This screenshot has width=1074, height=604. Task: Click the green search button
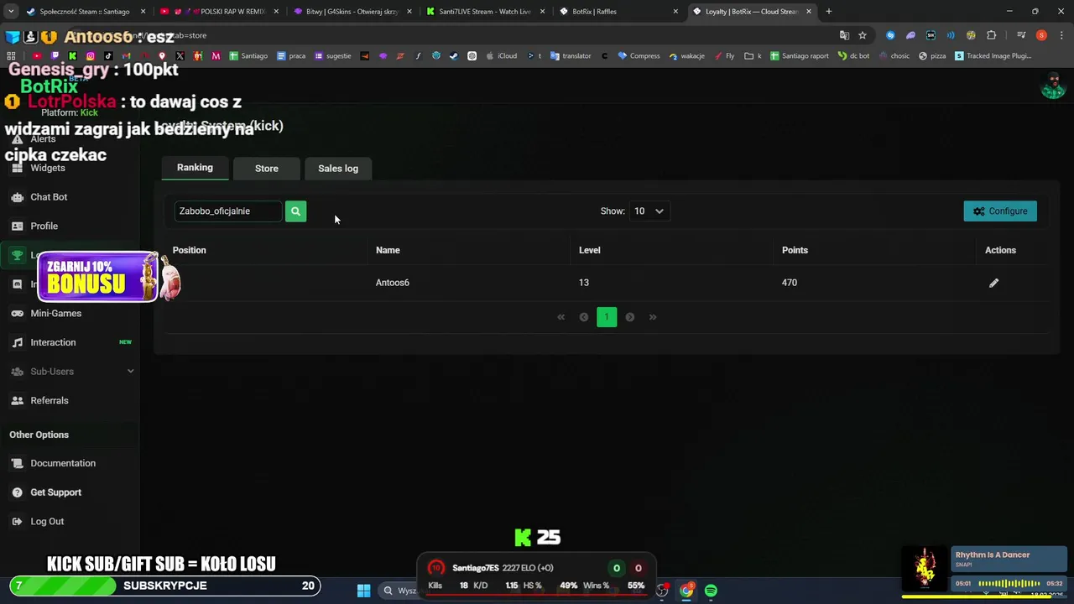pos(295,211)
